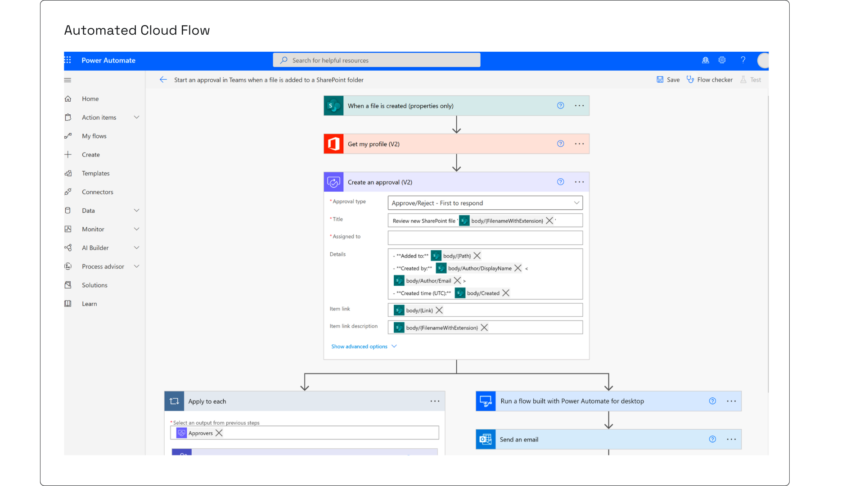Open the environments icon in header
This screenshot has height=486, width=864.
click(706, 60)
